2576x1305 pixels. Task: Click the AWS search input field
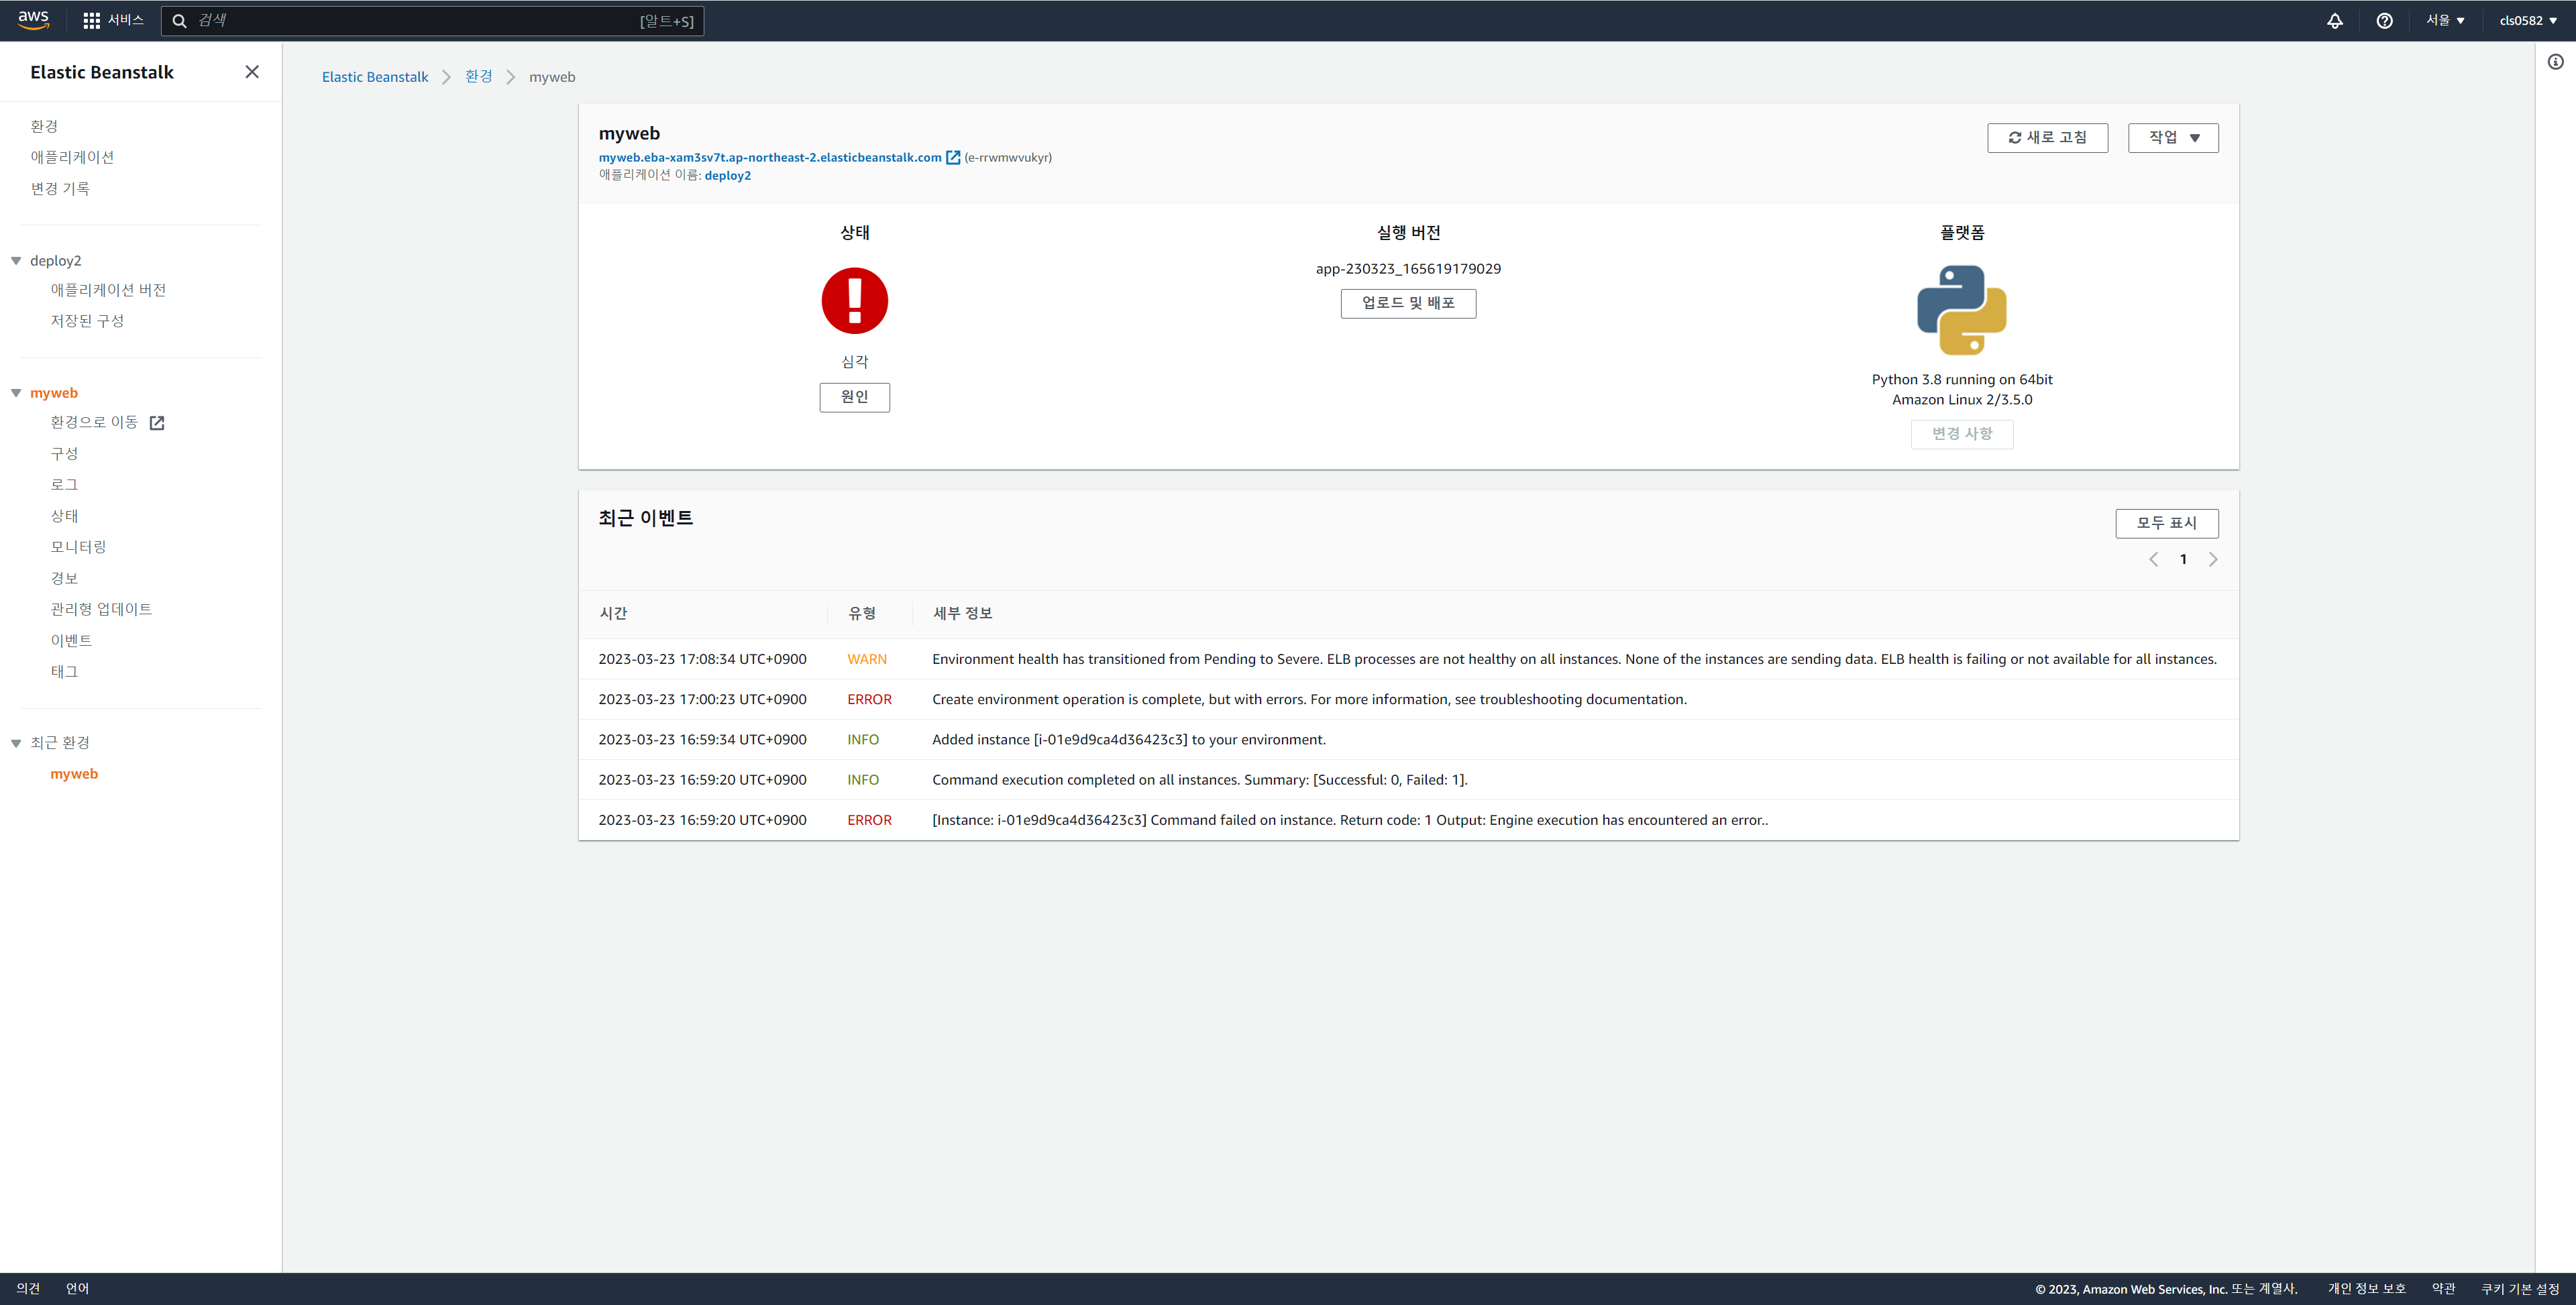432,21
